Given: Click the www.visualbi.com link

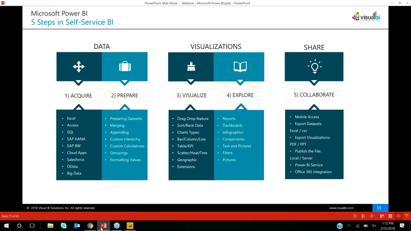Looking at the screenshot, I should (341, 208).
